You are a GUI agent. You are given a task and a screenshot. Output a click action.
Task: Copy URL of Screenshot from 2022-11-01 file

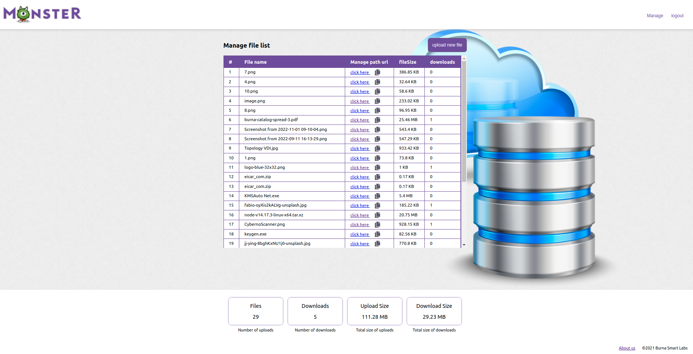[x=377, y=129]
